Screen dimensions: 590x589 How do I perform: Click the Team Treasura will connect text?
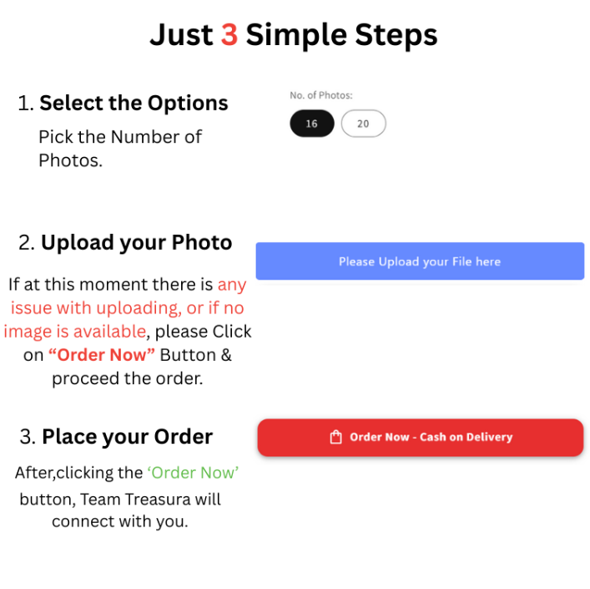coord(119,510)
